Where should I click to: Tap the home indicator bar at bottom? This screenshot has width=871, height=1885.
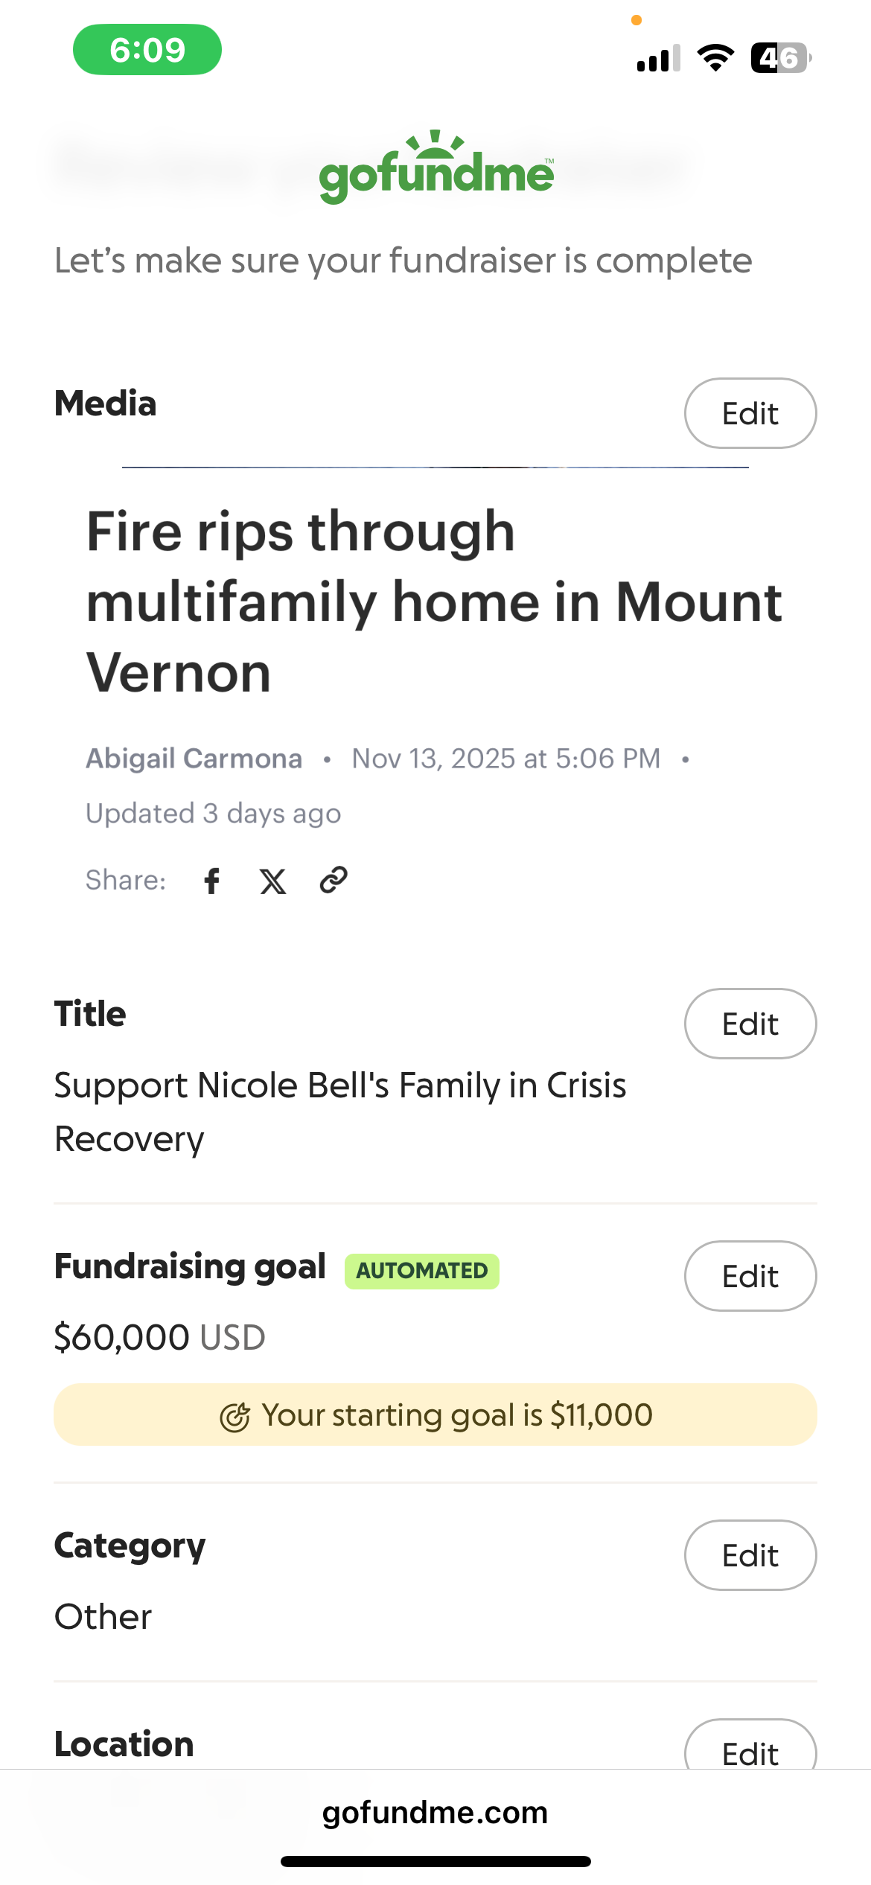click(435, 1862)
